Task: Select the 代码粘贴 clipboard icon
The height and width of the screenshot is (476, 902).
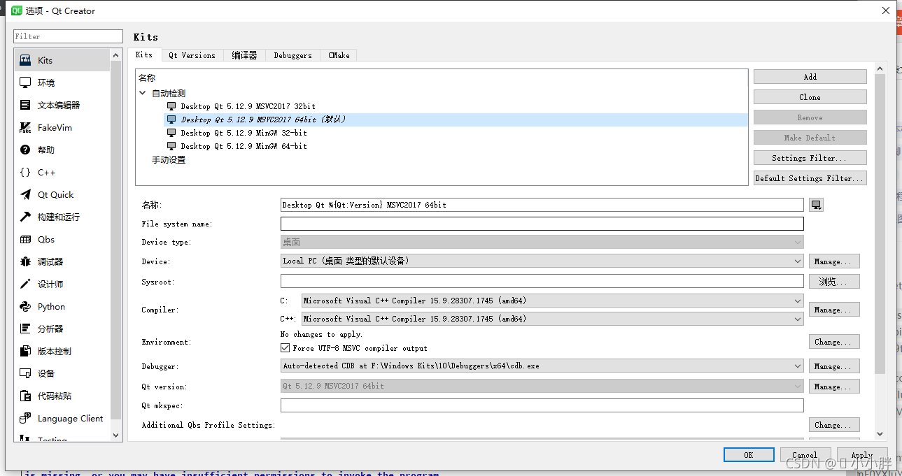Action: pos(25,396)
